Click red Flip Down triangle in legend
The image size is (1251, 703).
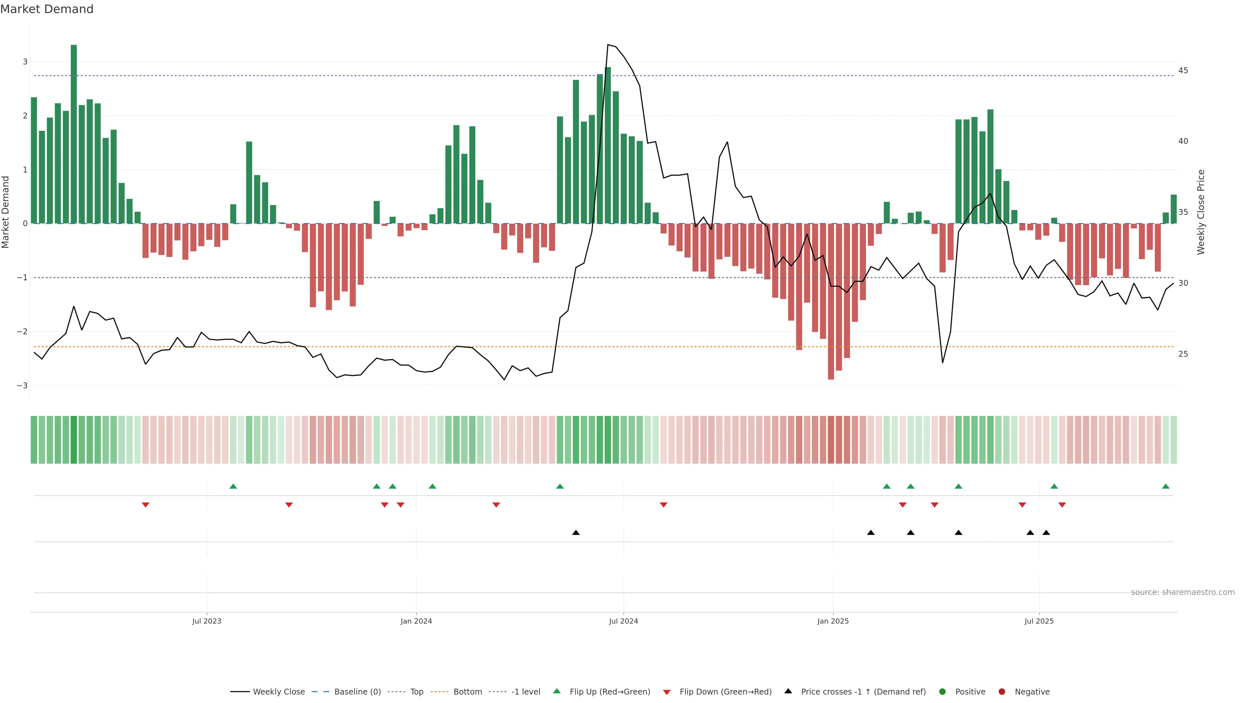click(x=667, y=692)
